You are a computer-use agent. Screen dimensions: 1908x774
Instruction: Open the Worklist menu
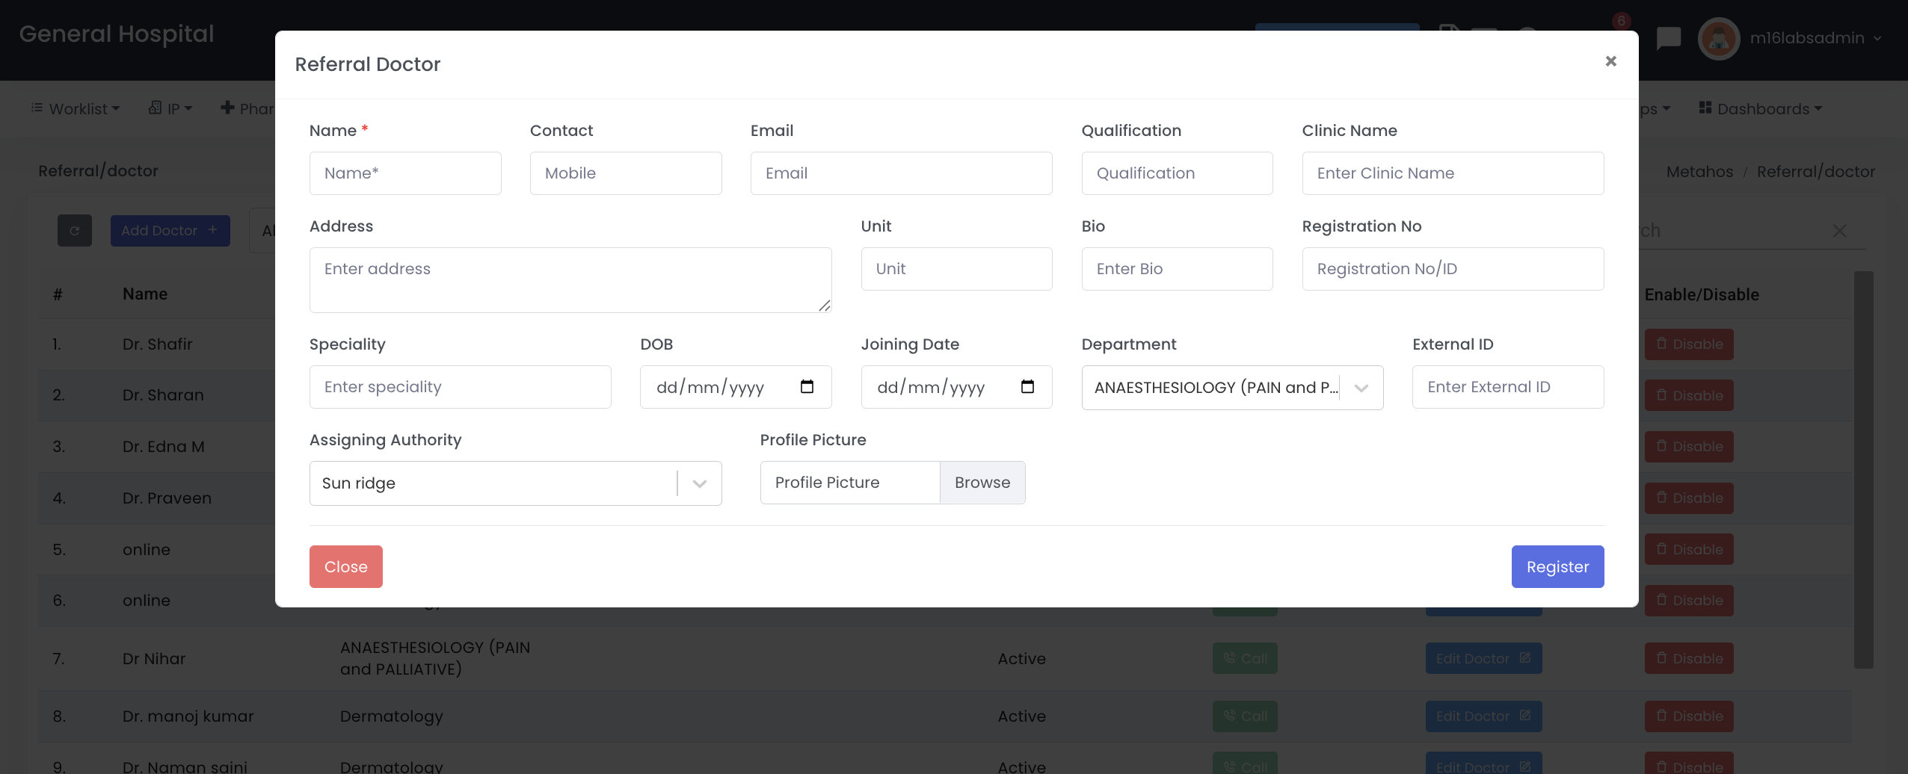76,109
